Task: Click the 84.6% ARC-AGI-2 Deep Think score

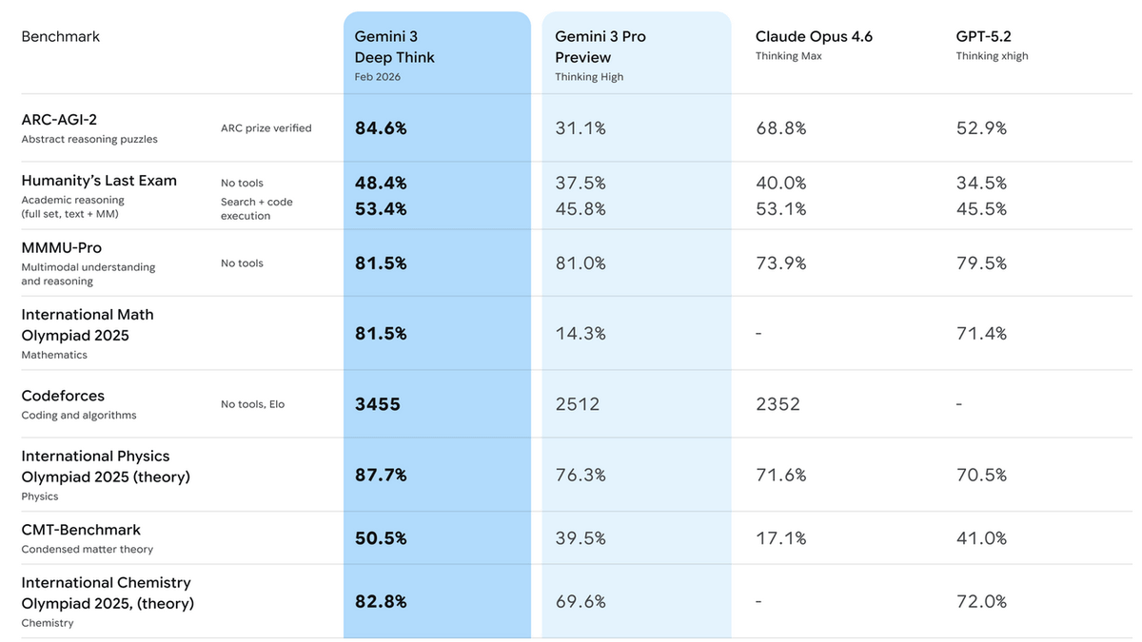Action: click(381, 128)
